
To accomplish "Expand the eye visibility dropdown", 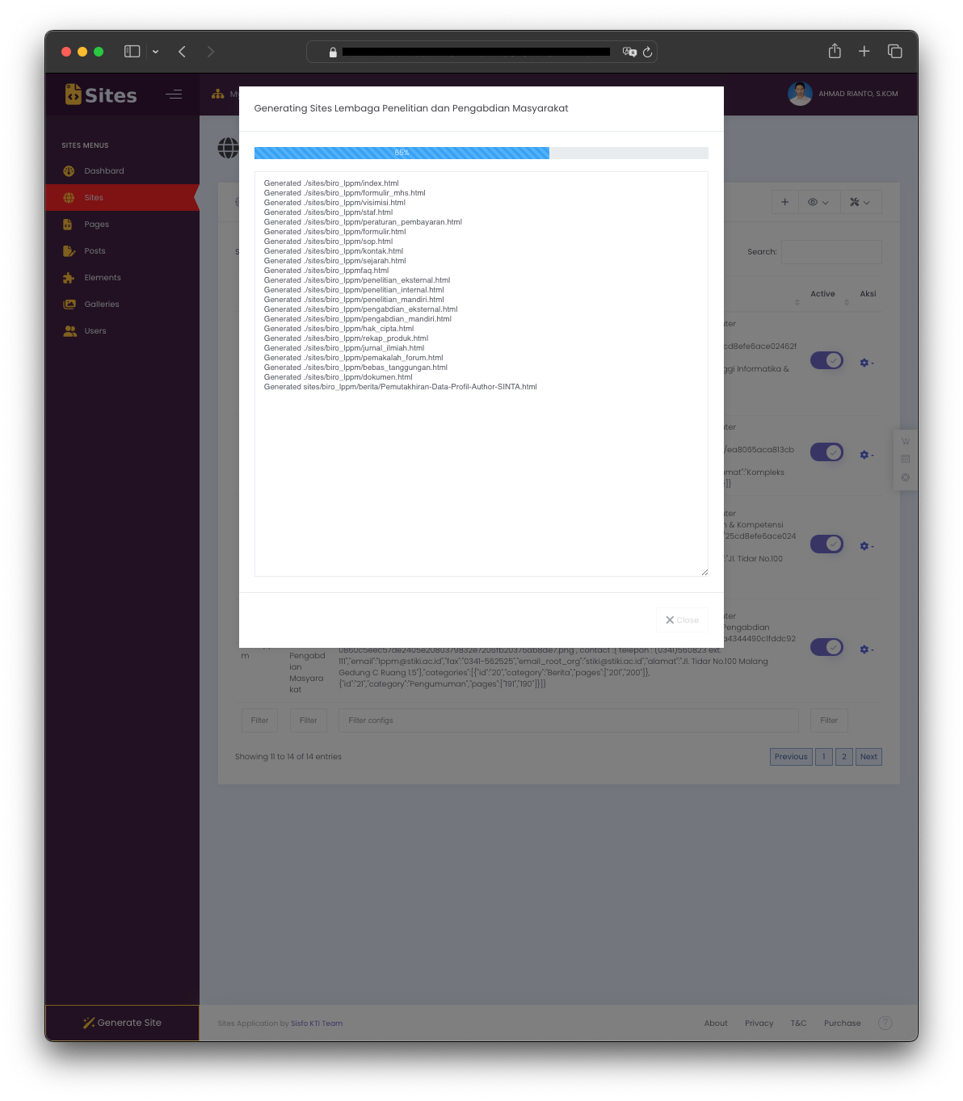I will point(818,202).
